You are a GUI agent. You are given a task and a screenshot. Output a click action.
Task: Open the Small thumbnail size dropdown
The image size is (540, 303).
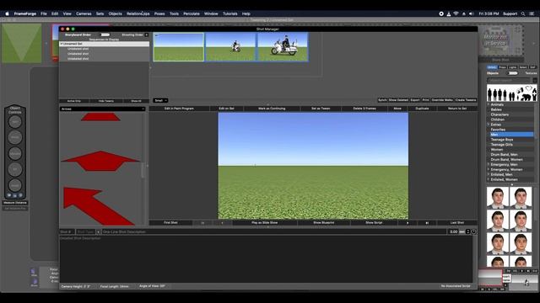(160, 100)
